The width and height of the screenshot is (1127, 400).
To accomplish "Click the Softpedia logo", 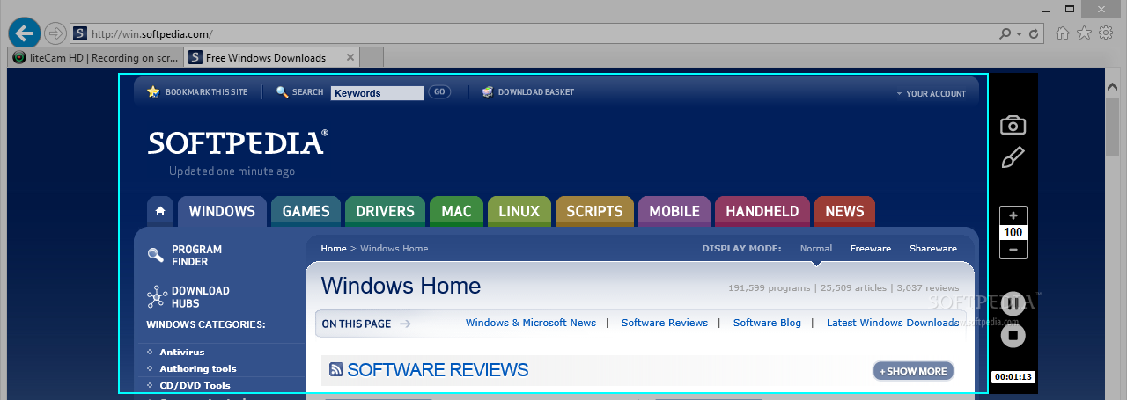I will coord(238,142).
